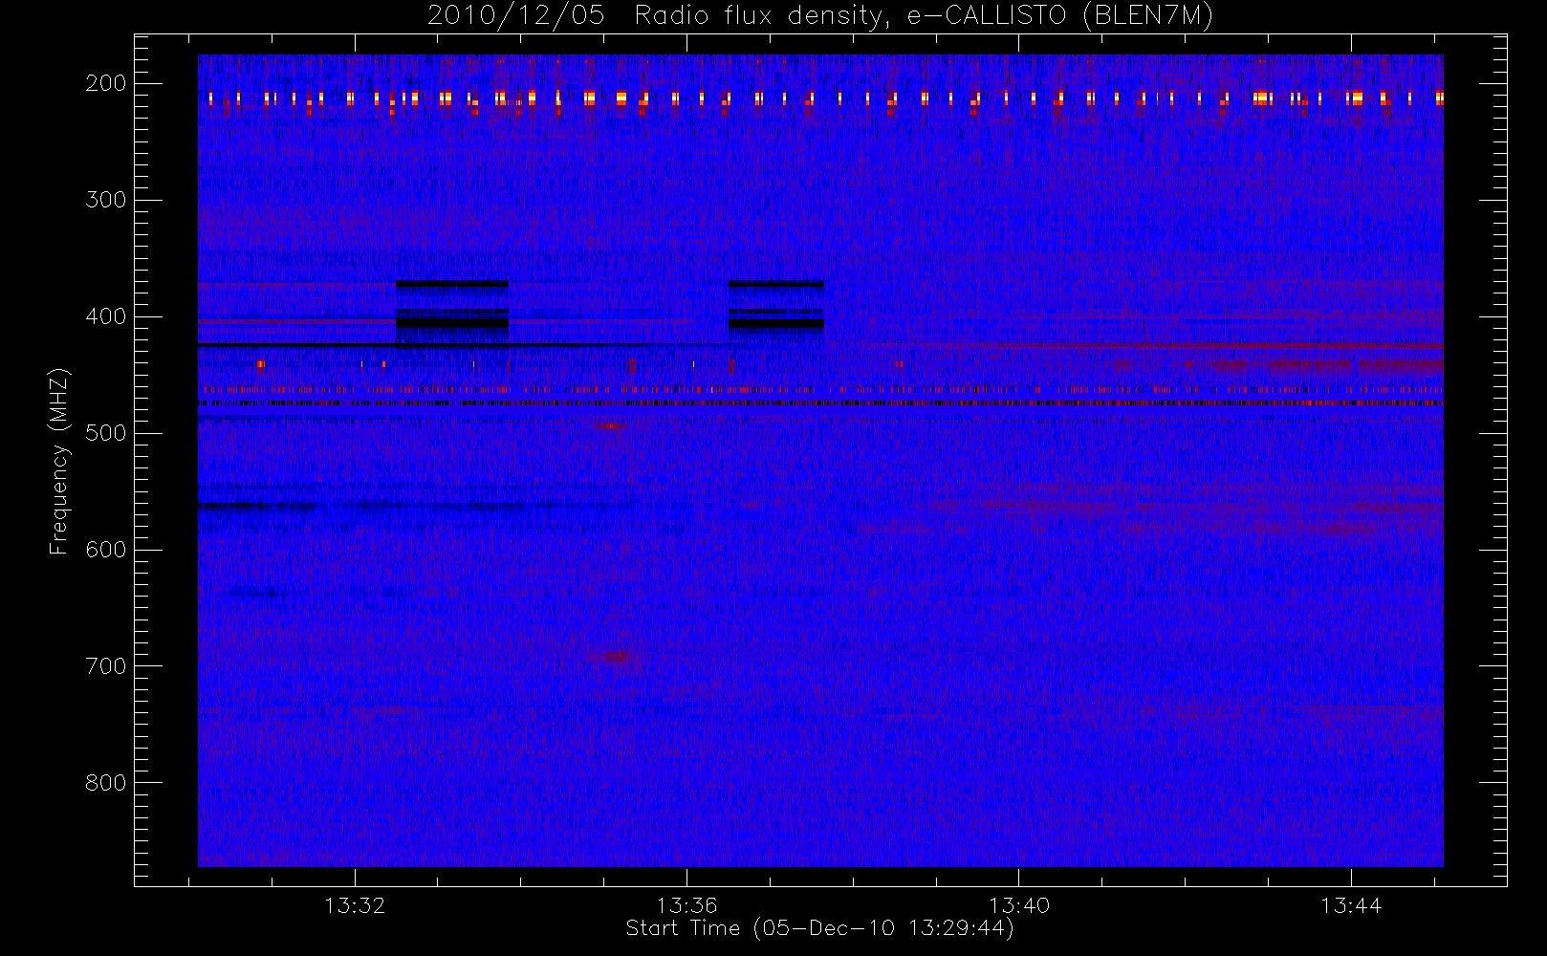Screen dimensions: 1547x956
Task: Click the 13:44 time axis label
Action: coord(1351,905)
